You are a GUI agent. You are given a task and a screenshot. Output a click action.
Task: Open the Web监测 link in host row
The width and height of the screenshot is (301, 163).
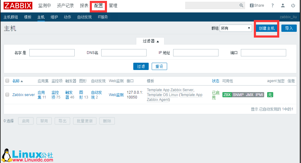coord(116,95)
